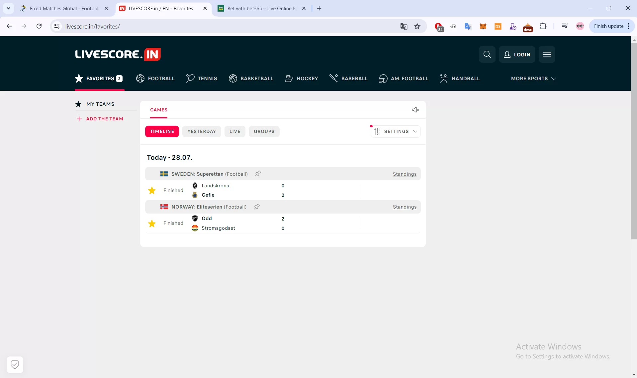Switch to Groups view
The image size is (637, 378).
coord(264,131)
